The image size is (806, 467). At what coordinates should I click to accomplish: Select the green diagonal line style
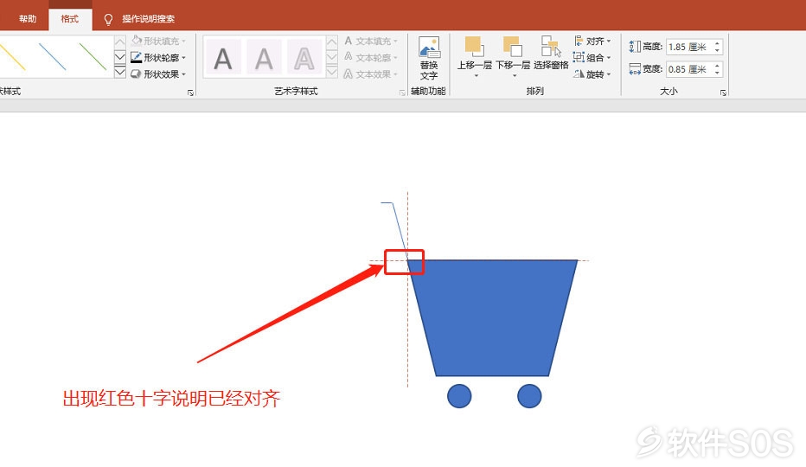pyautogui.click(x=93, y=56)
